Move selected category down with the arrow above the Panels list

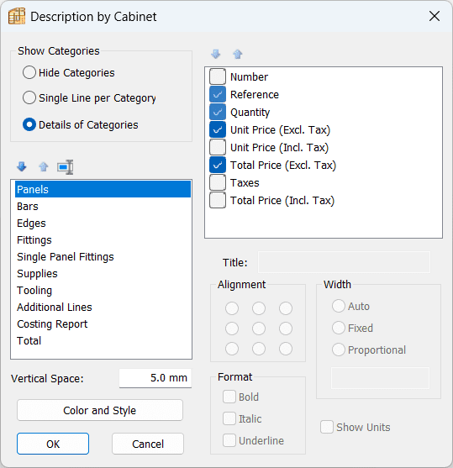point(22,166)
